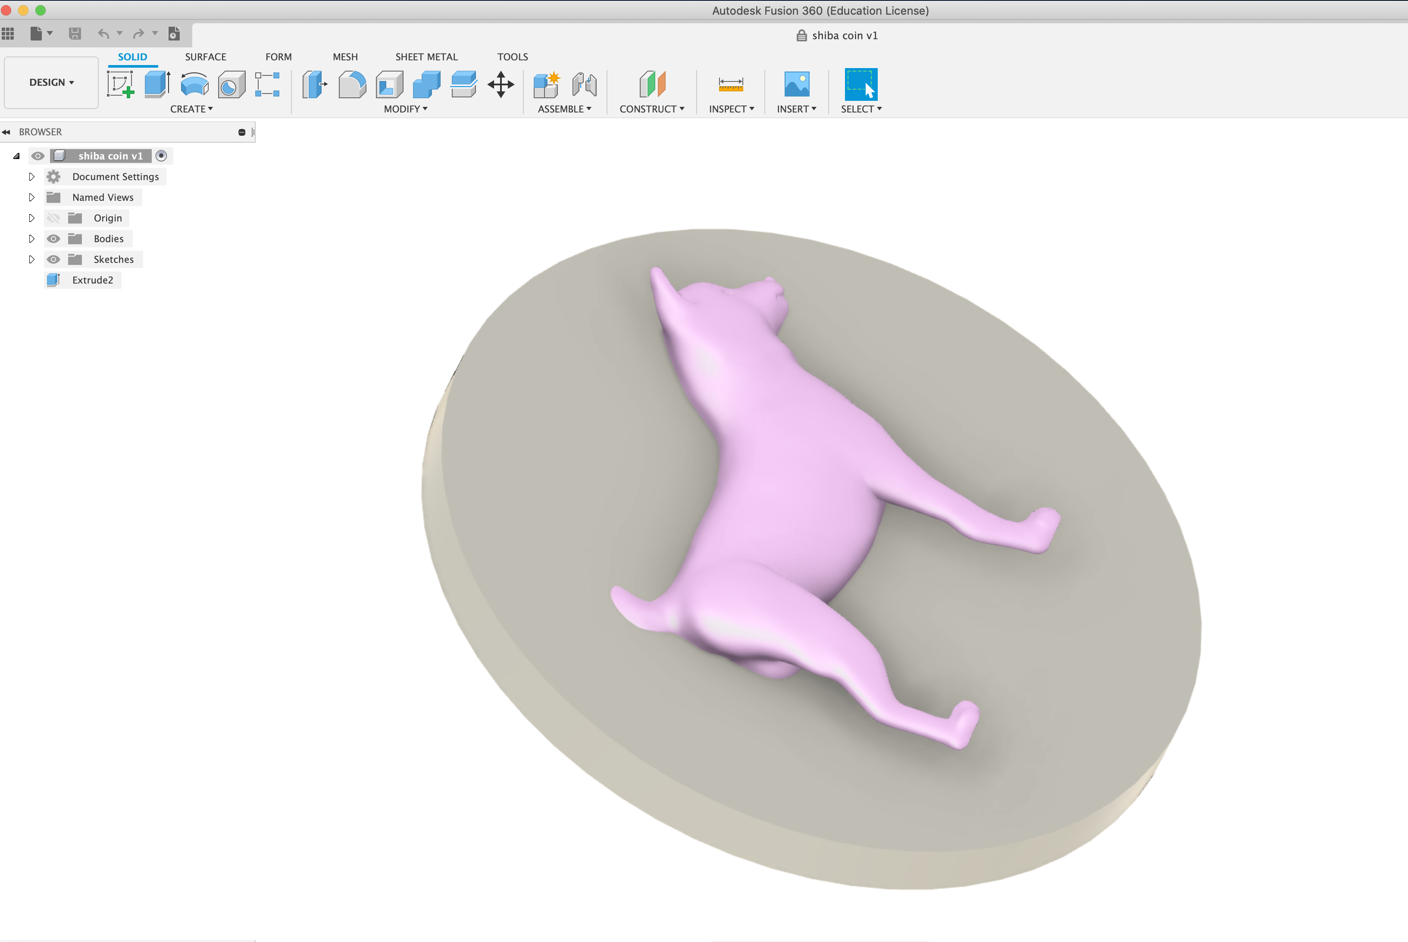This screenshot has height=942, width=1408.
Task: Select the Revolve tool
Action: tap(195, 84)
